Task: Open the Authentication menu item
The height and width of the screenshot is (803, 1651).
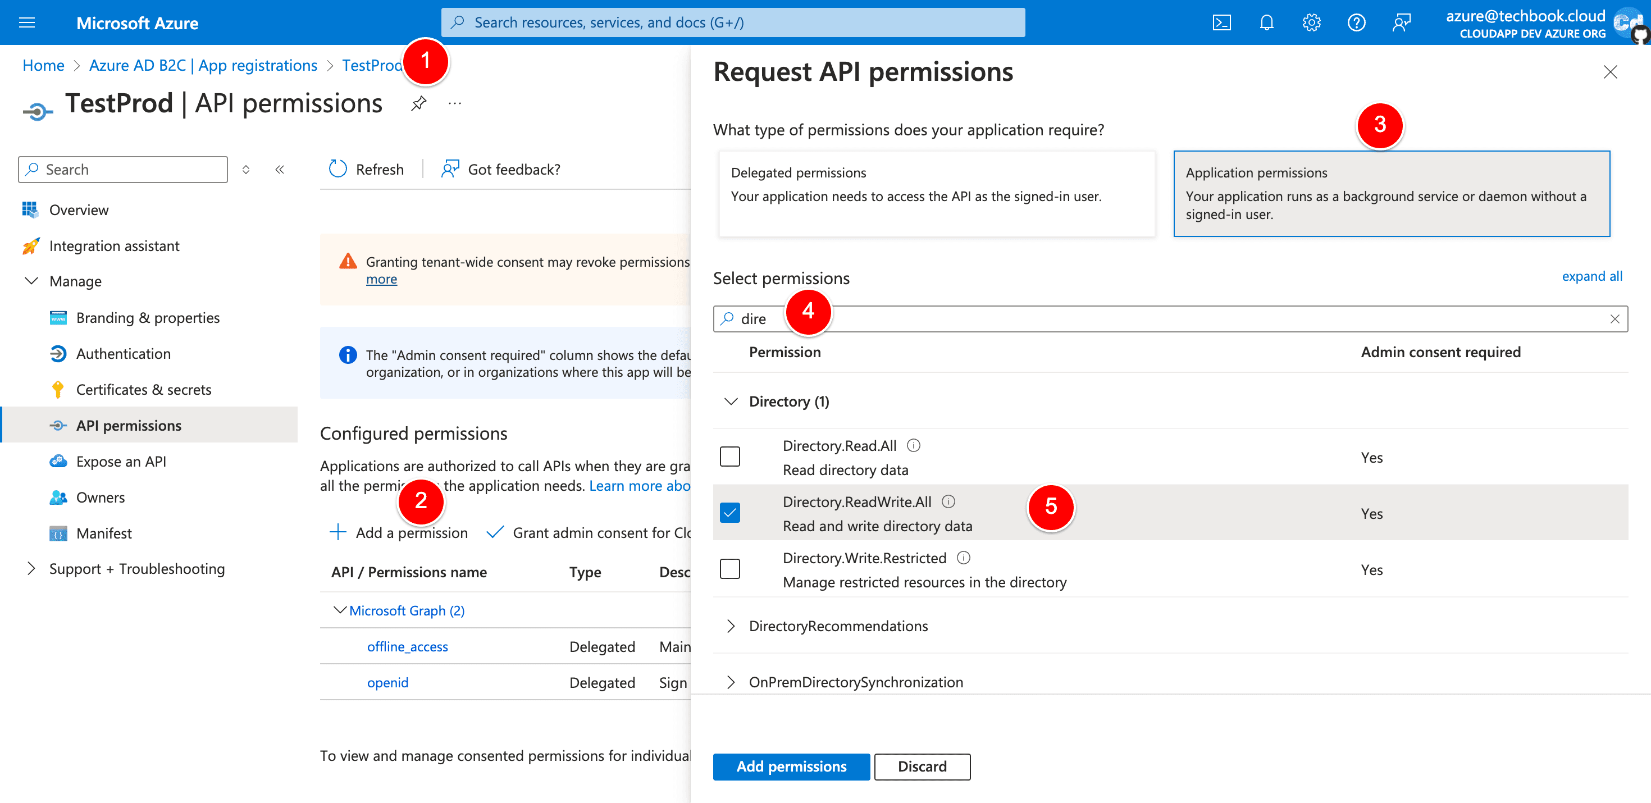Action: click(x=123, y=354)
